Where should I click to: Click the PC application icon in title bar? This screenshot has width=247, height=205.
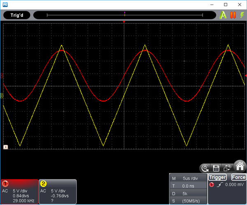(5, 5)
